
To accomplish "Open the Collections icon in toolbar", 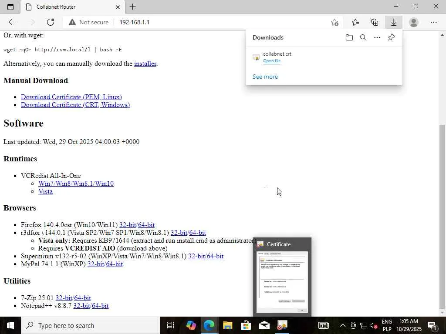I will (375, 22).
